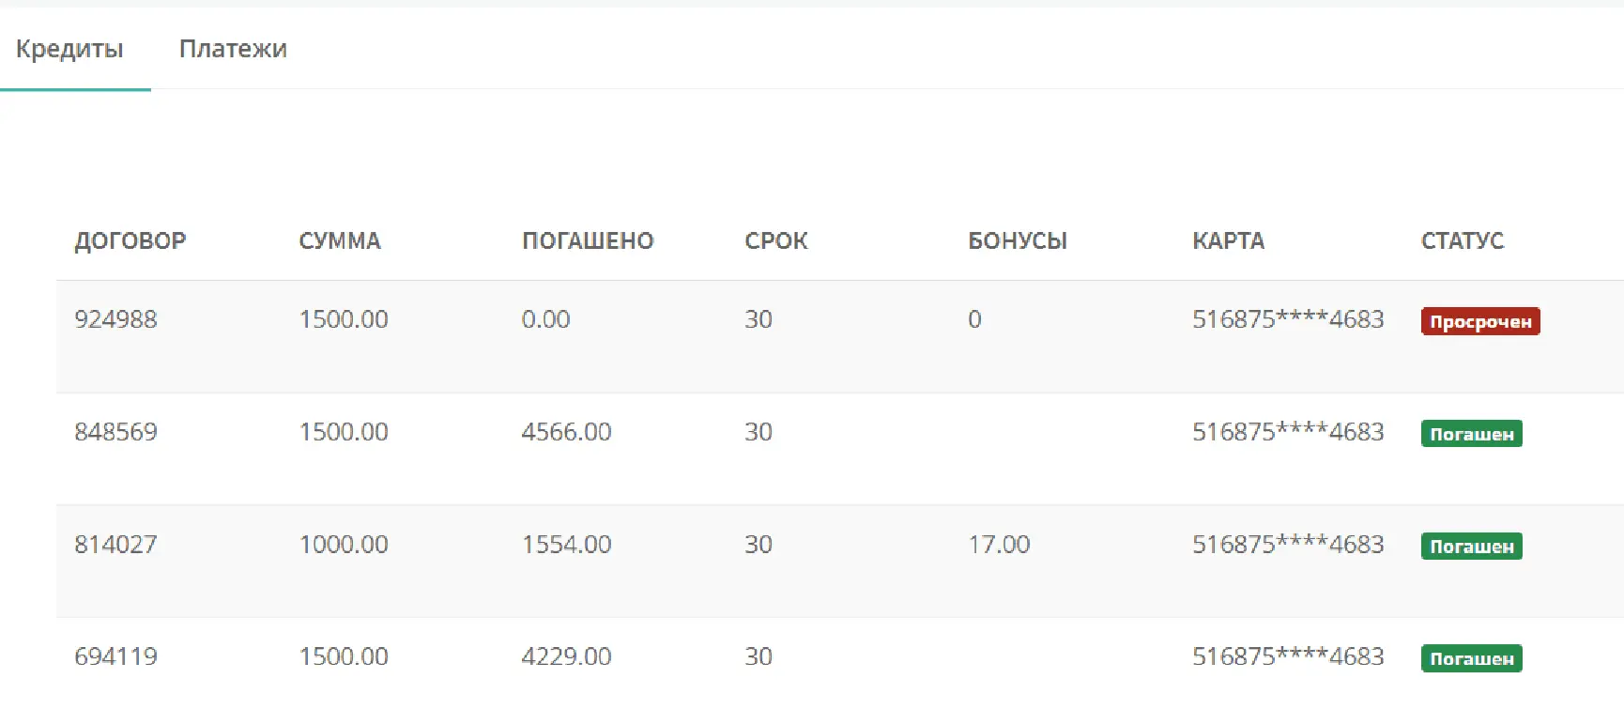The image size is (1624, 725).
Task: Click the КАРТА column header
Action: (1228, 241)
